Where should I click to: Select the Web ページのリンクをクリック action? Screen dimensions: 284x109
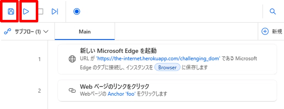(167, 91)
